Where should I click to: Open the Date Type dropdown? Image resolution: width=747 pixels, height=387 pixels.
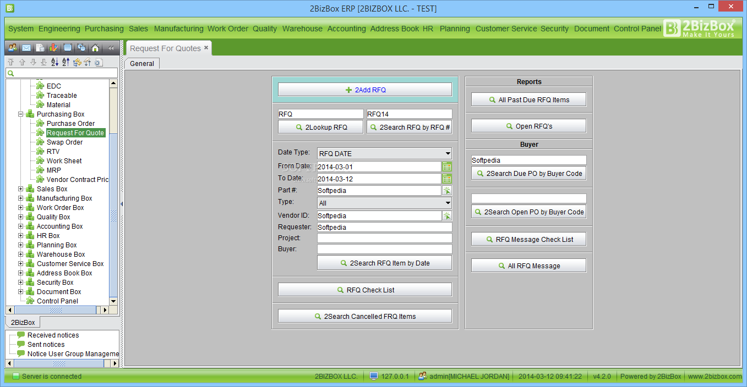[385, 154]
